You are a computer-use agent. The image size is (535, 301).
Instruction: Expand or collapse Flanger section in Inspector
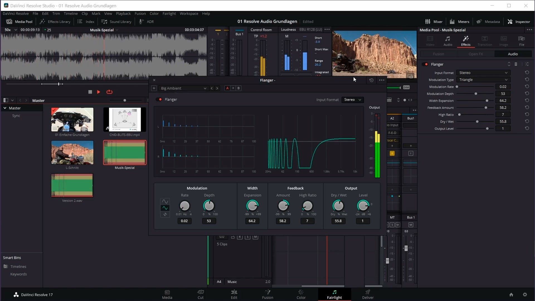click(509, 64)
